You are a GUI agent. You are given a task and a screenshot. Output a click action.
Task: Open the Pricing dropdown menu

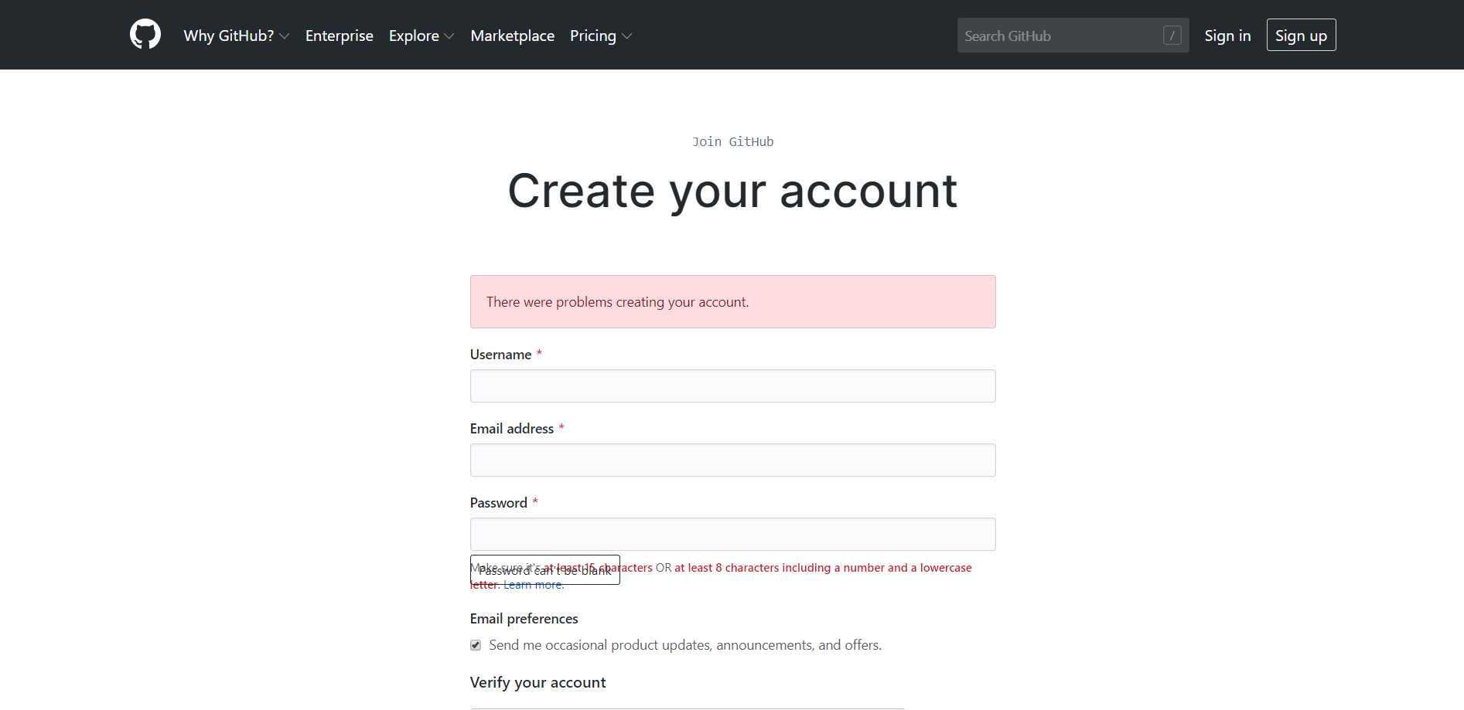tap(601, 36)
